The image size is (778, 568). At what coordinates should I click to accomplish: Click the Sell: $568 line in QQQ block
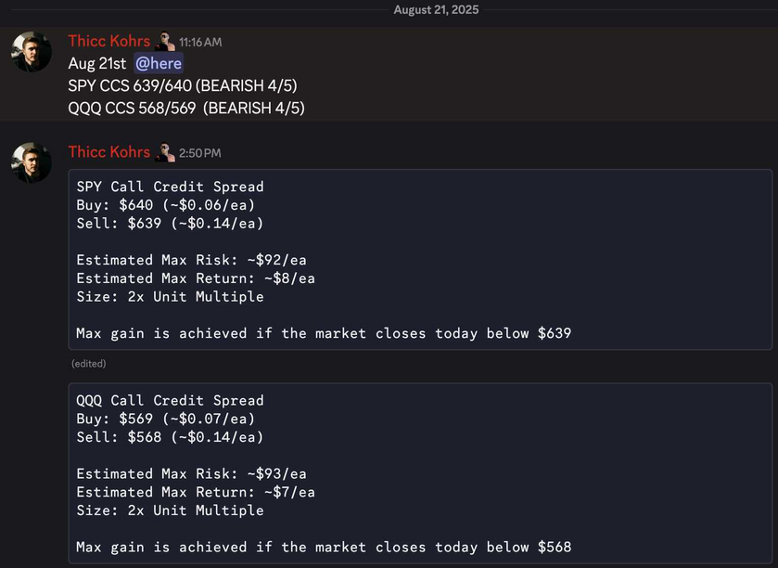pyautogui.click(x=170, y=437)
